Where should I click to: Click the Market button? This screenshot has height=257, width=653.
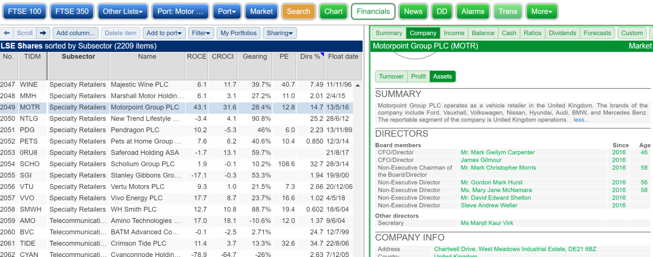262,11
